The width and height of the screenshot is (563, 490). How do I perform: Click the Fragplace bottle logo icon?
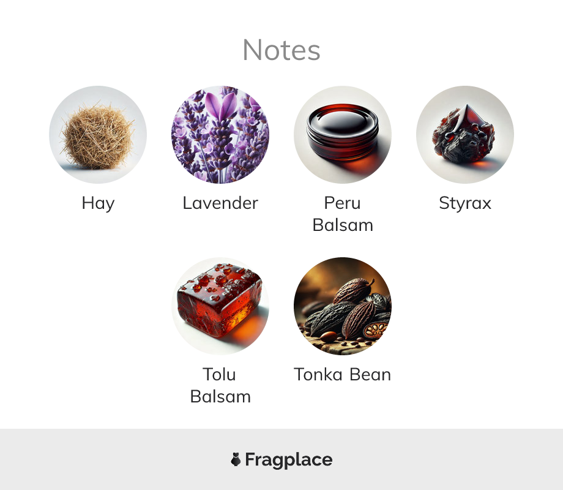(x=236, y=459)
